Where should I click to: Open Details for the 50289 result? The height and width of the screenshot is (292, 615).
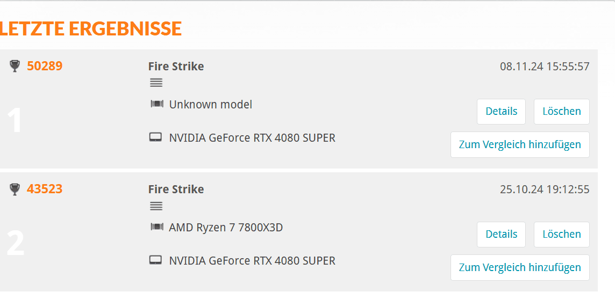pos(501,112)
